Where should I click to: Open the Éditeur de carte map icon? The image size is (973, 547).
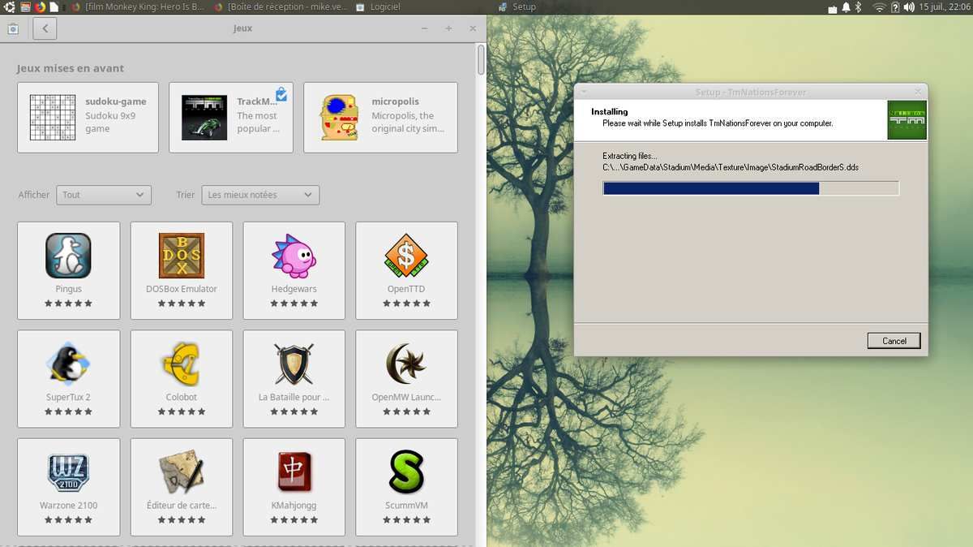182,472
